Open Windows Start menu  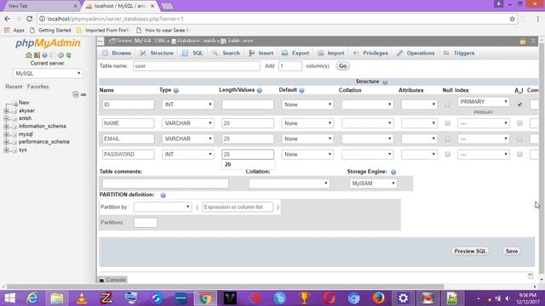(x=9, y=298)
